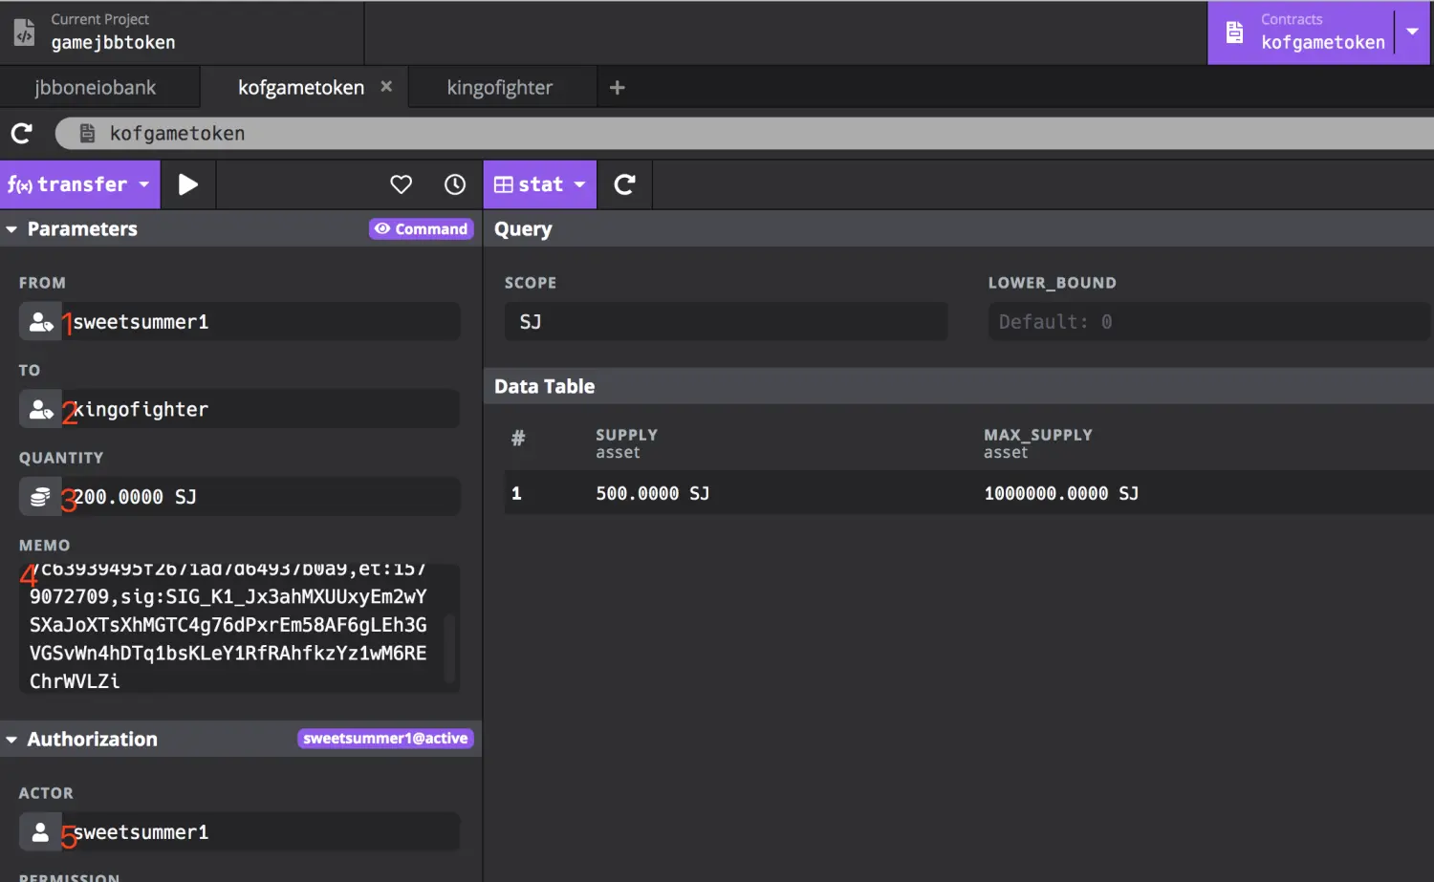1434x882 pixels.
Task: Add a new tab with plus button
Action: (x=617, y=88)
